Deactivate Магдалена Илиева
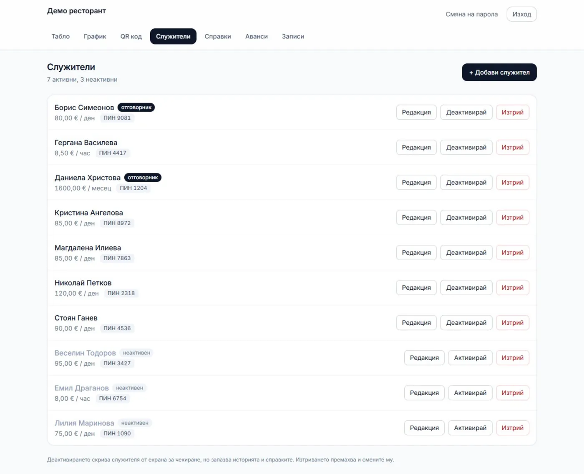The height and width of the screenshot is (474, 584). [466, 252]
